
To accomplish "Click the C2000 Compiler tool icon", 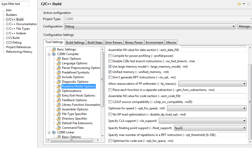I will coord(54,54).
